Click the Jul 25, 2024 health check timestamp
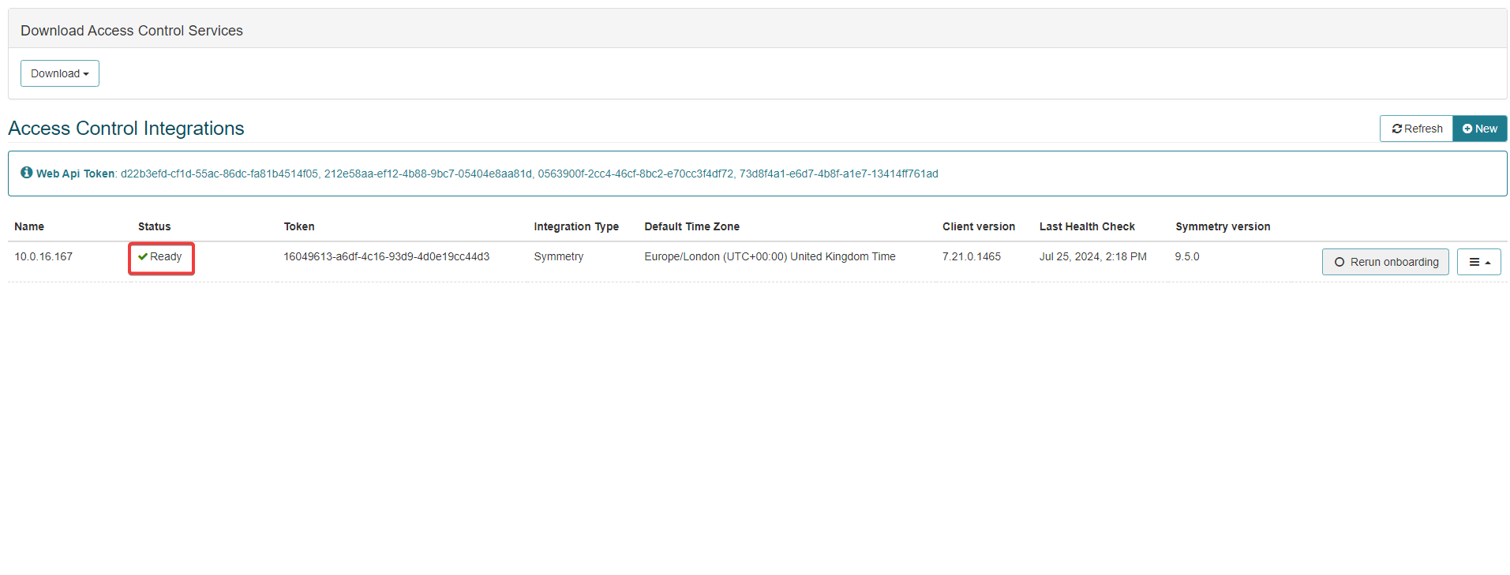 1092,256
